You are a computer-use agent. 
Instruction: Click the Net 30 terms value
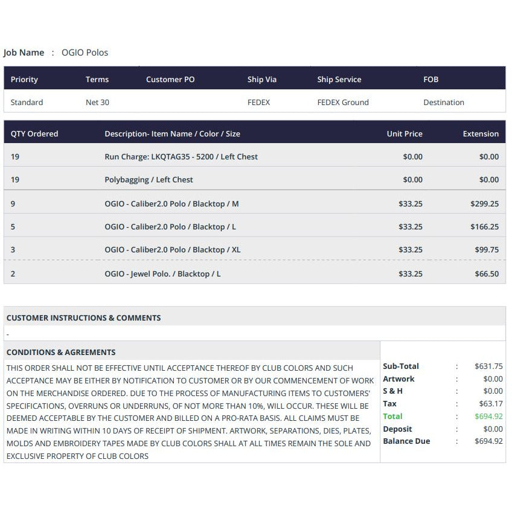pyautogui.click(x=97, y=103)
